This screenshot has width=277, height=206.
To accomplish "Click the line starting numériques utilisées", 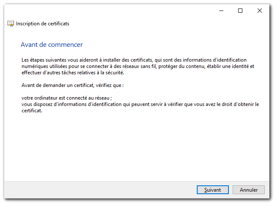I will click(x=138, y=66).
